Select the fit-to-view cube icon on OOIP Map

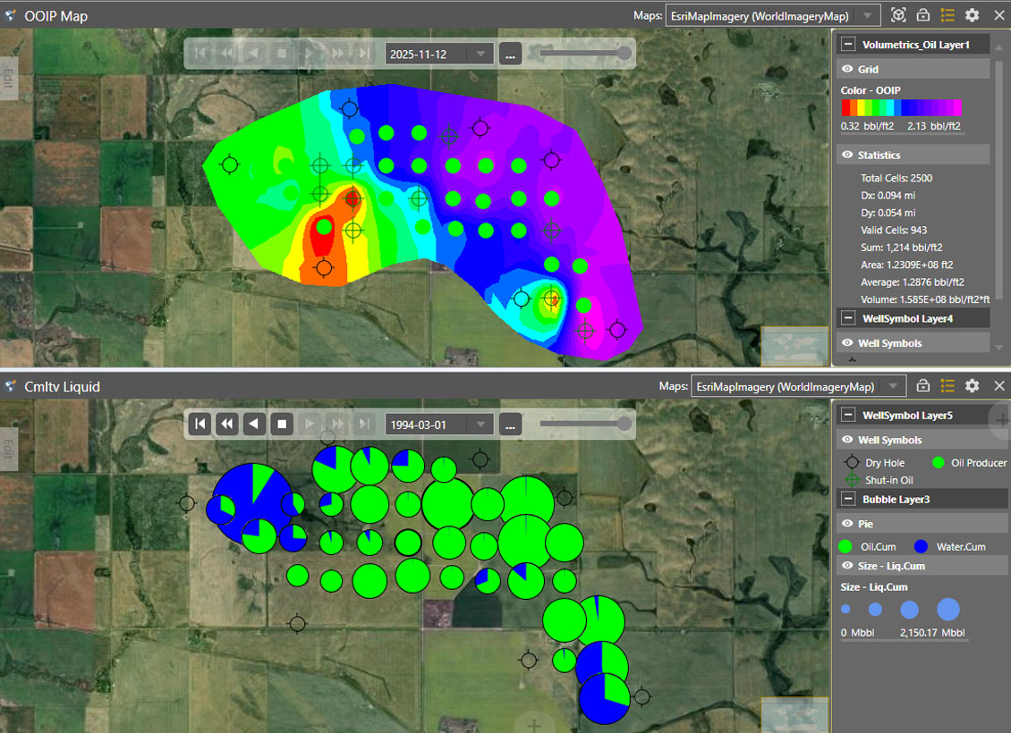pyautogui.click(x=897, y=15)
